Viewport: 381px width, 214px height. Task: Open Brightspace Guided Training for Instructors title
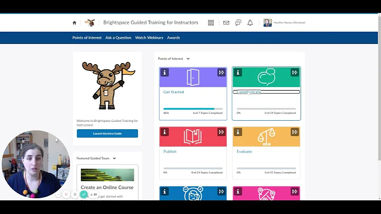pos(151,23)
